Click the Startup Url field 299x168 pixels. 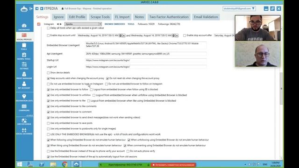point(146,60)
